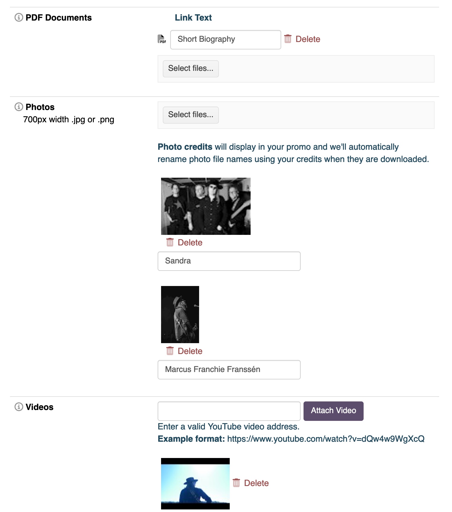Screen dimensions: 452x512
Task: Click trash icon under the band group photo
Action: point(170,242)
